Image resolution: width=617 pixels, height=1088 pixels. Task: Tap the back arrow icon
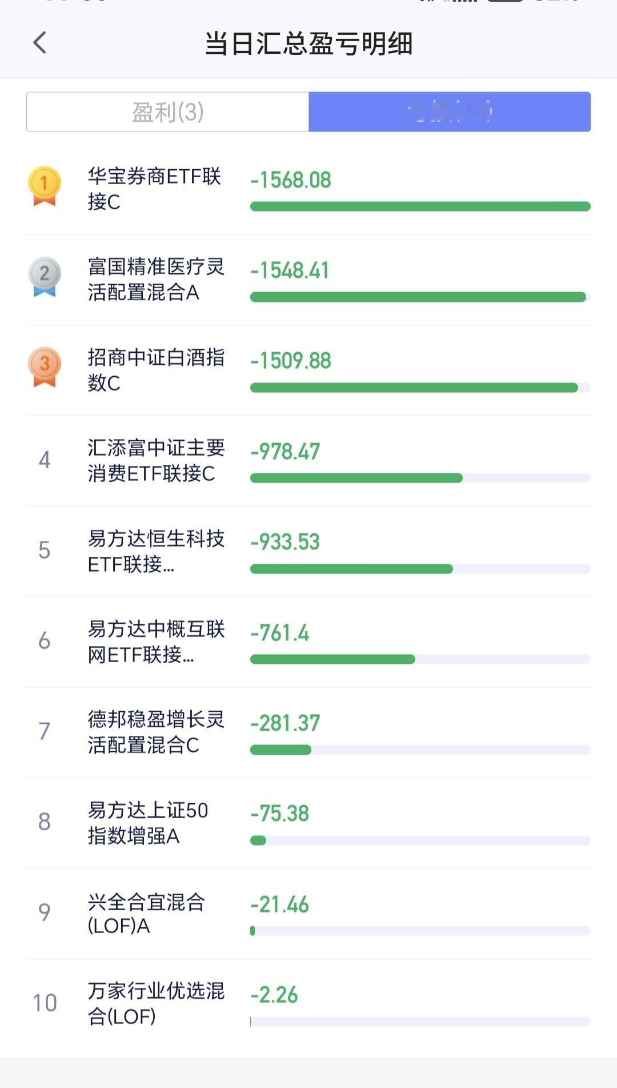coord(39,43)
